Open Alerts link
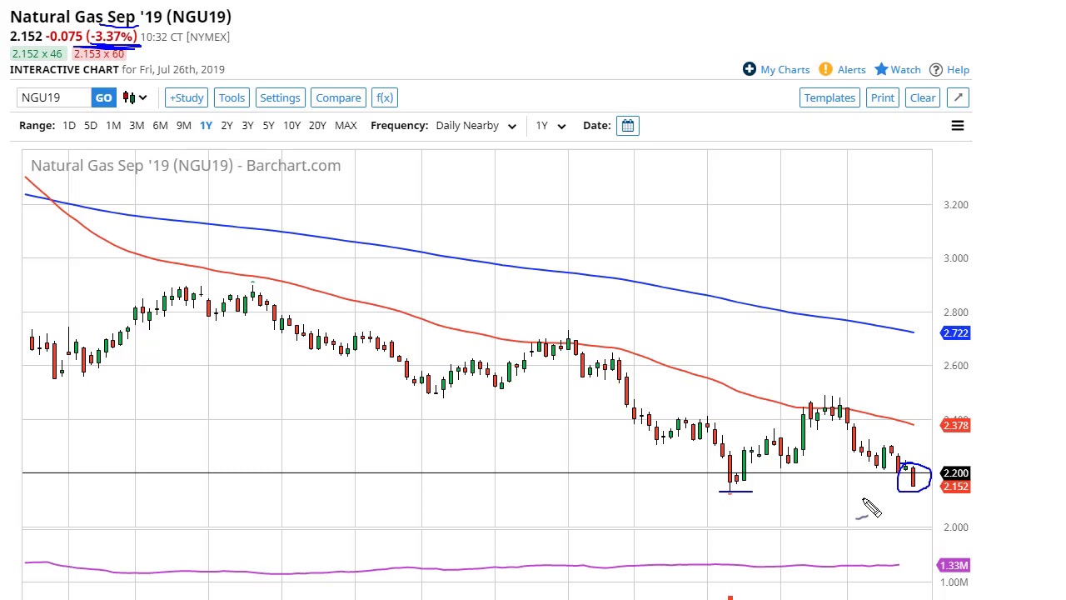This screenshot has height=600, width=1066. point(851,70)
